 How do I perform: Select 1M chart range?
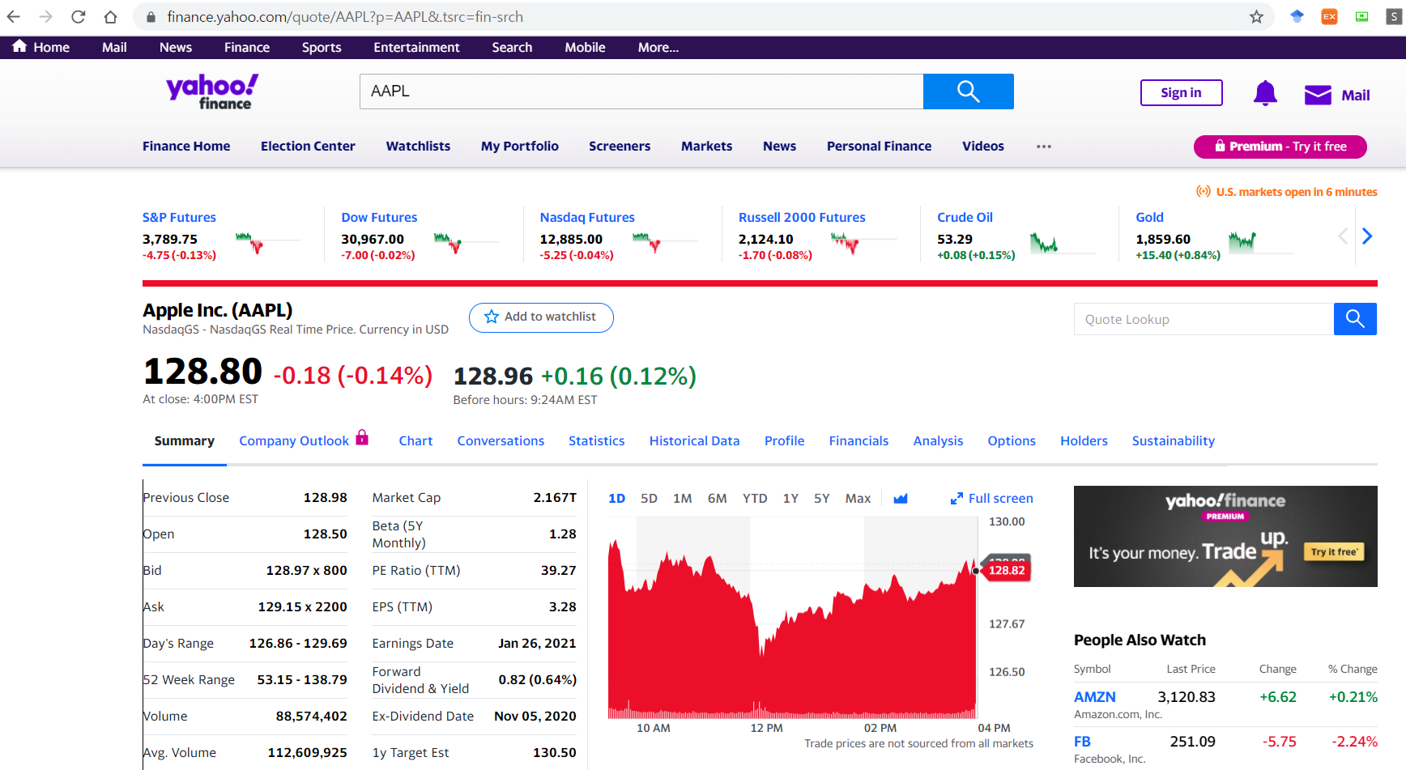click(682, 499)
